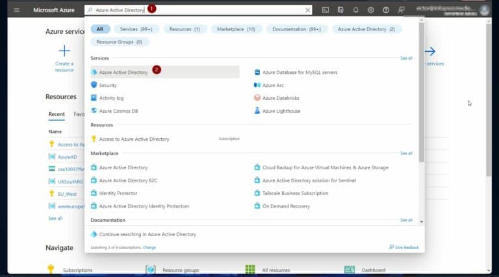Click the more services arrow icon
This screenshot has width=499, height=277.
tap(430, 51)
